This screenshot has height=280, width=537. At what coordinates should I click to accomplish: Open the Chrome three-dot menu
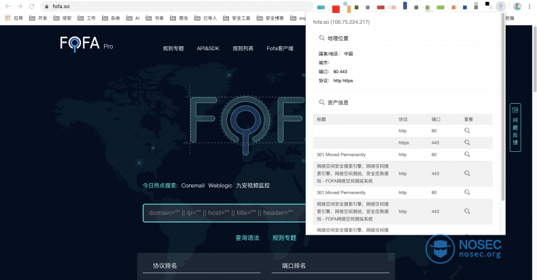pyautogui.click(x=530, y=6)
